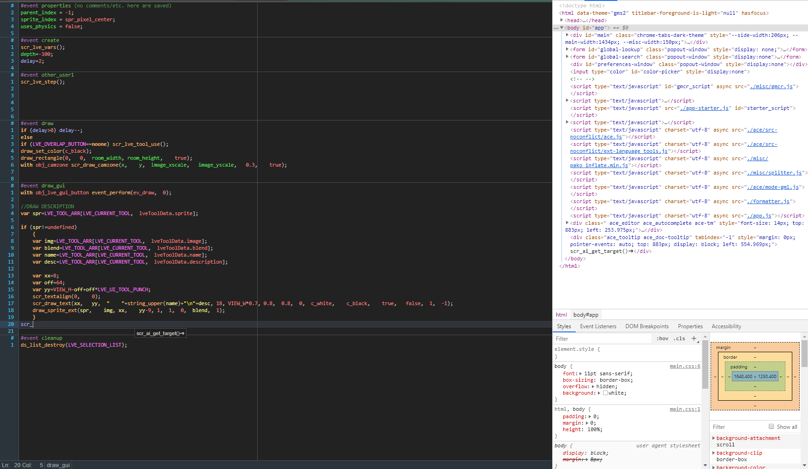This screenshot has height=469, width=808.
Task: Expand the font shorthand property
Action: point(580,373)
